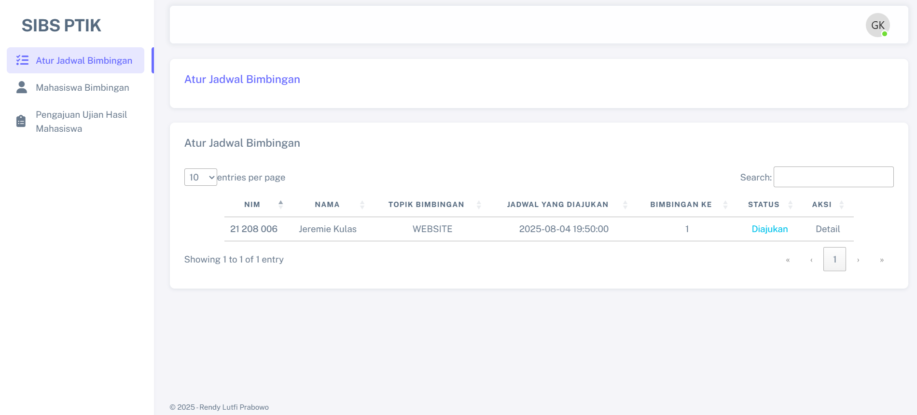917x415 pixels.
Task: Click the clipboard icon beside Pengajuan Ujian Hasil
Action: tap(21, 121)
